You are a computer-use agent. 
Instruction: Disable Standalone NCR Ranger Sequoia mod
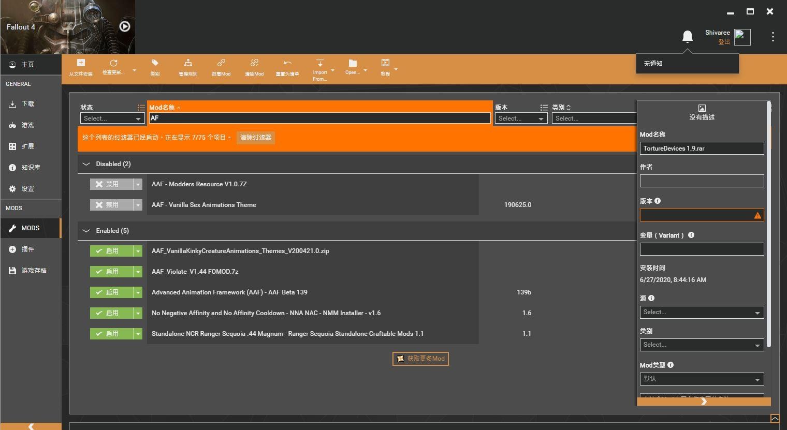pyautogui.click(x=111, y=334)
